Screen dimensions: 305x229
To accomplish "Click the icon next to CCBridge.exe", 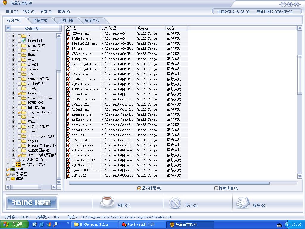I will [x=68, y=145].
